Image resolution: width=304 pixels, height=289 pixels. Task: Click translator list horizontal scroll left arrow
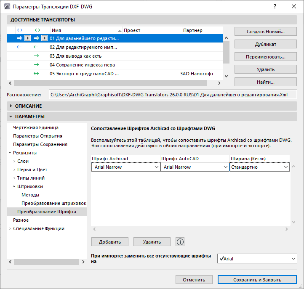click(10, 83)
